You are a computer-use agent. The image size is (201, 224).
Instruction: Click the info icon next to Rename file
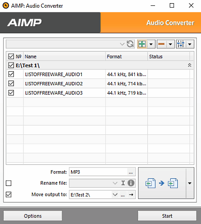coord(131,183)
